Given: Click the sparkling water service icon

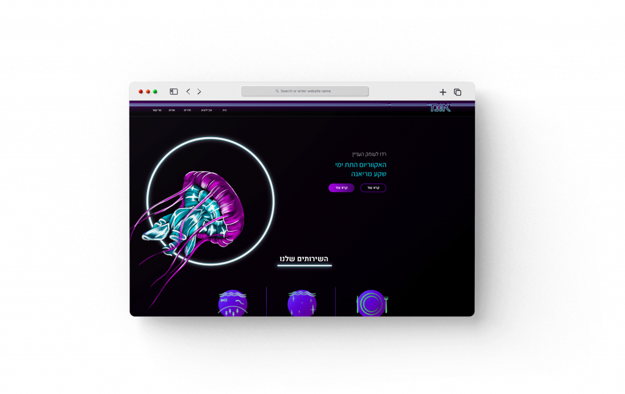Looking at the screenshot, I should [302, 303].
